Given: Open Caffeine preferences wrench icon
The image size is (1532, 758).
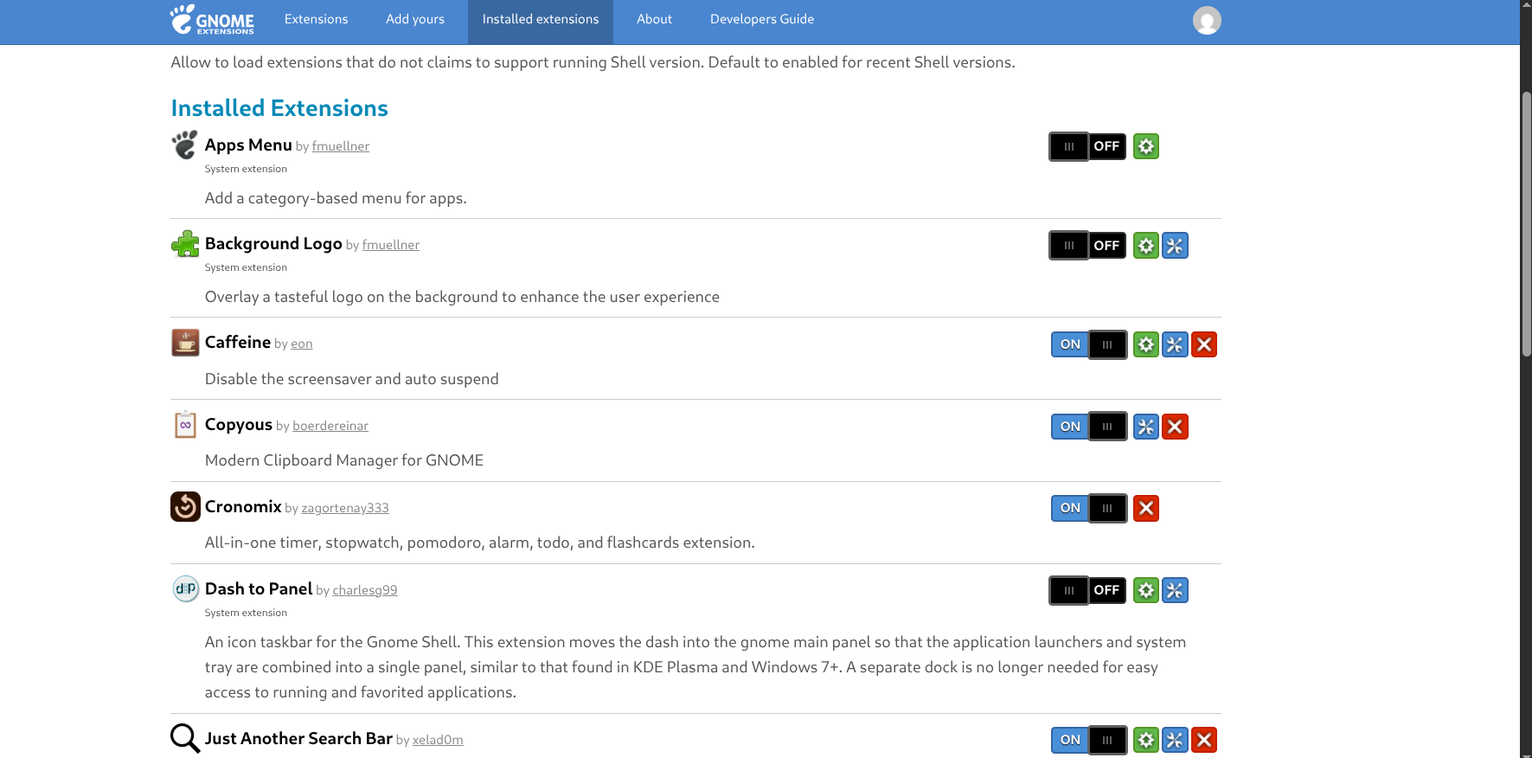Looking at the screenshot, I should point(1175,344).
